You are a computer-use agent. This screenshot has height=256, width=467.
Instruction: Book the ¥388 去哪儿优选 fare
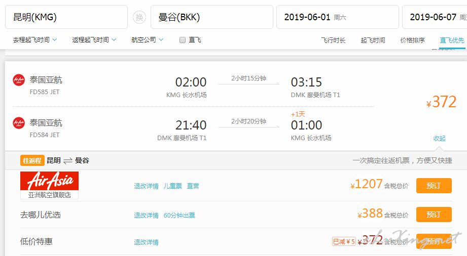[x=434, y=215]
